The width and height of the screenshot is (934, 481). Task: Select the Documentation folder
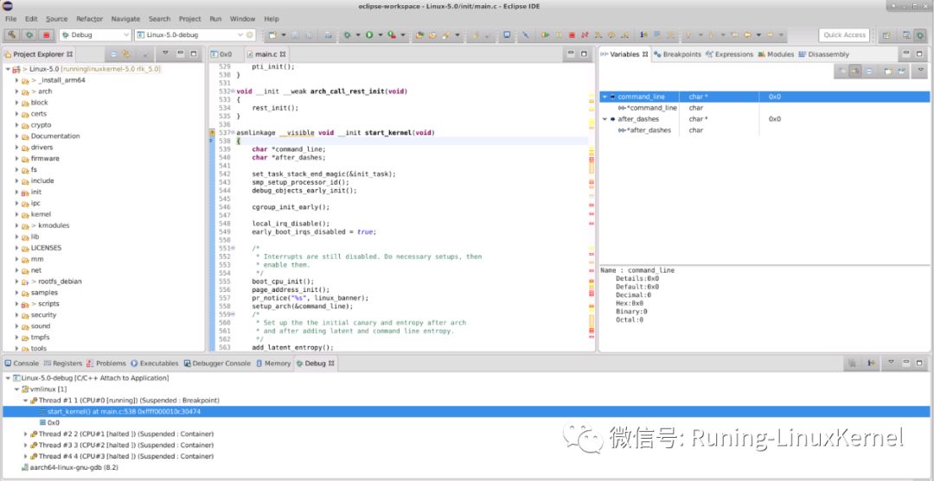[54, 136]
